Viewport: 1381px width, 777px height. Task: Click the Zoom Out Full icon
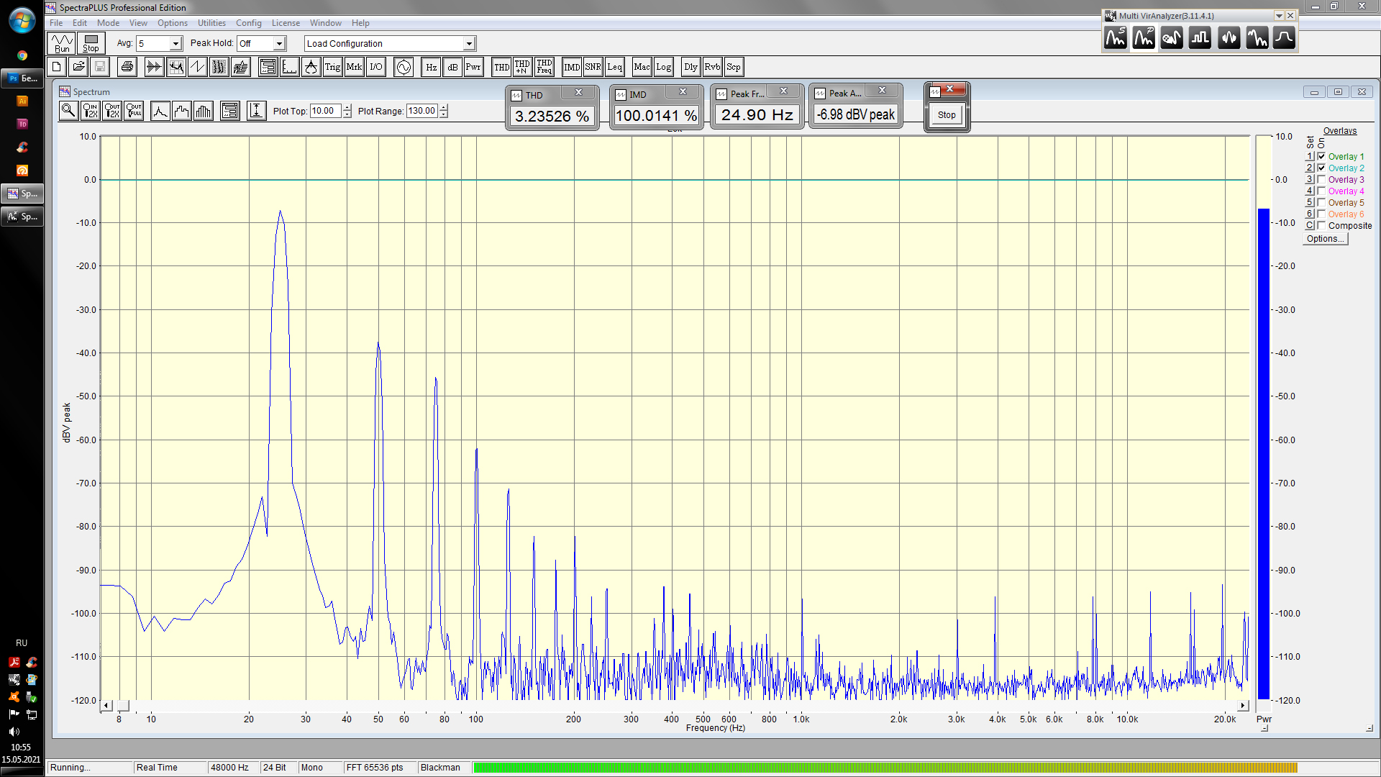tap(134, 111)
